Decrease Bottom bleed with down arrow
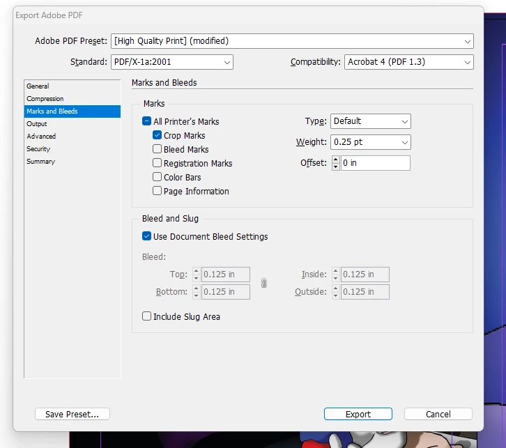Image resolution: width=506 pixels, height=448 pixels. click(x=197, y=296)
